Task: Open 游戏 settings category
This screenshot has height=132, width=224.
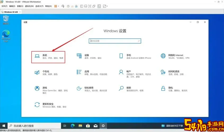Action: click(51, 90)
